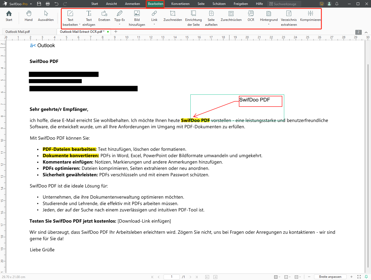
Task: Select the Text bearbeiten tool
Action: [70, 18]
